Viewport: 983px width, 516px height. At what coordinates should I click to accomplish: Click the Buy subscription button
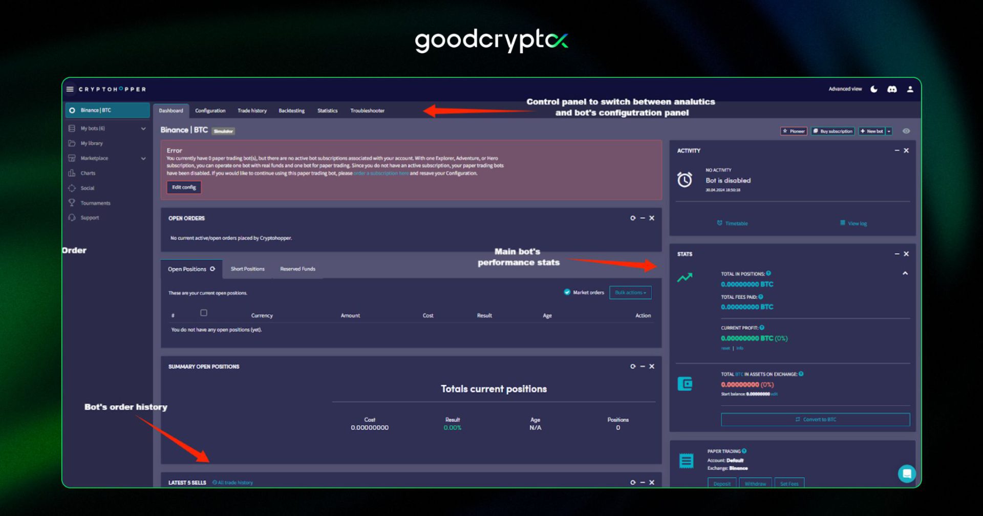point(832,131)
